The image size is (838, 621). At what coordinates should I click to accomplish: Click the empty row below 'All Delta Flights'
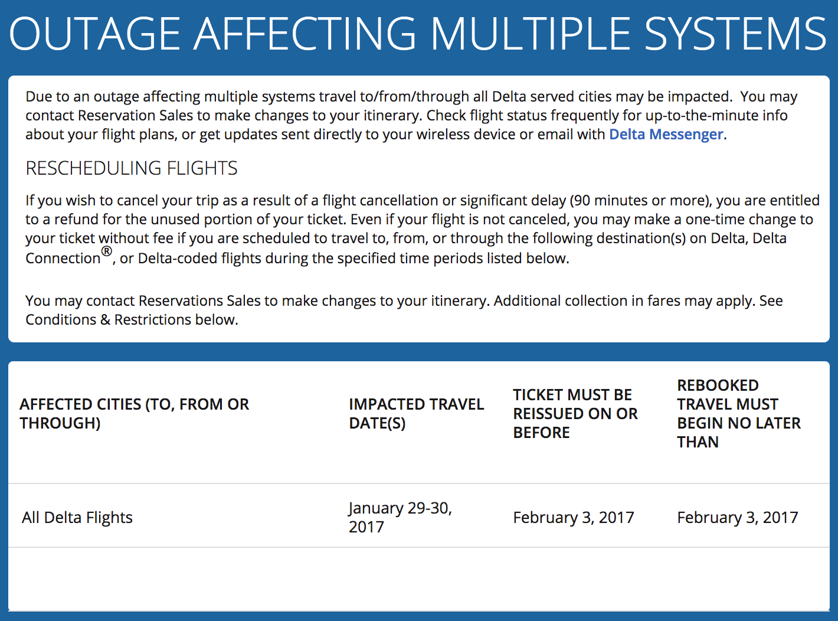[x=418, y=578]
